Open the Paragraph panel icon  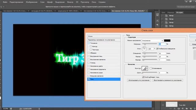[x=157, y=25]
